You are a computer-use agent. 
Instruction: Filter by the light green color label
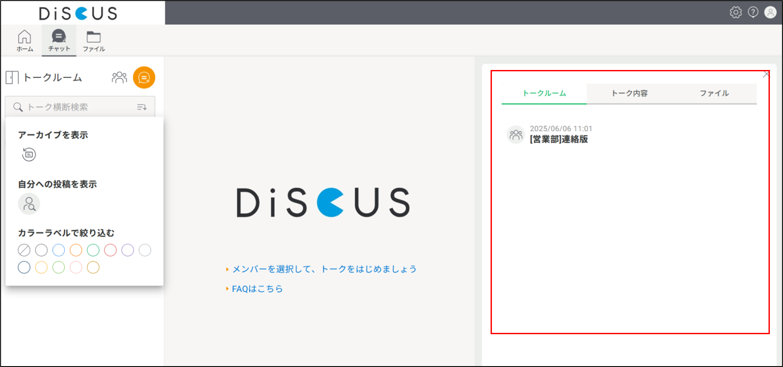[x=58, y=267]
